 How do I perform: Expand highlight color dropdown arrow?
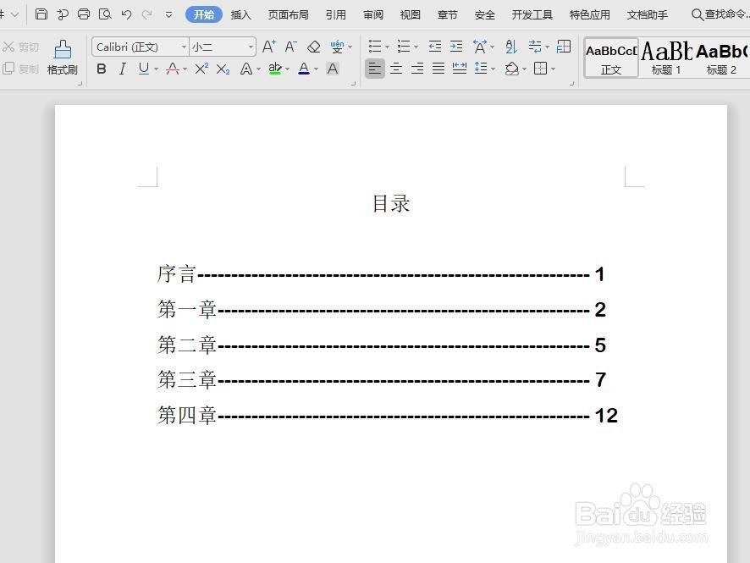point(288,69)
